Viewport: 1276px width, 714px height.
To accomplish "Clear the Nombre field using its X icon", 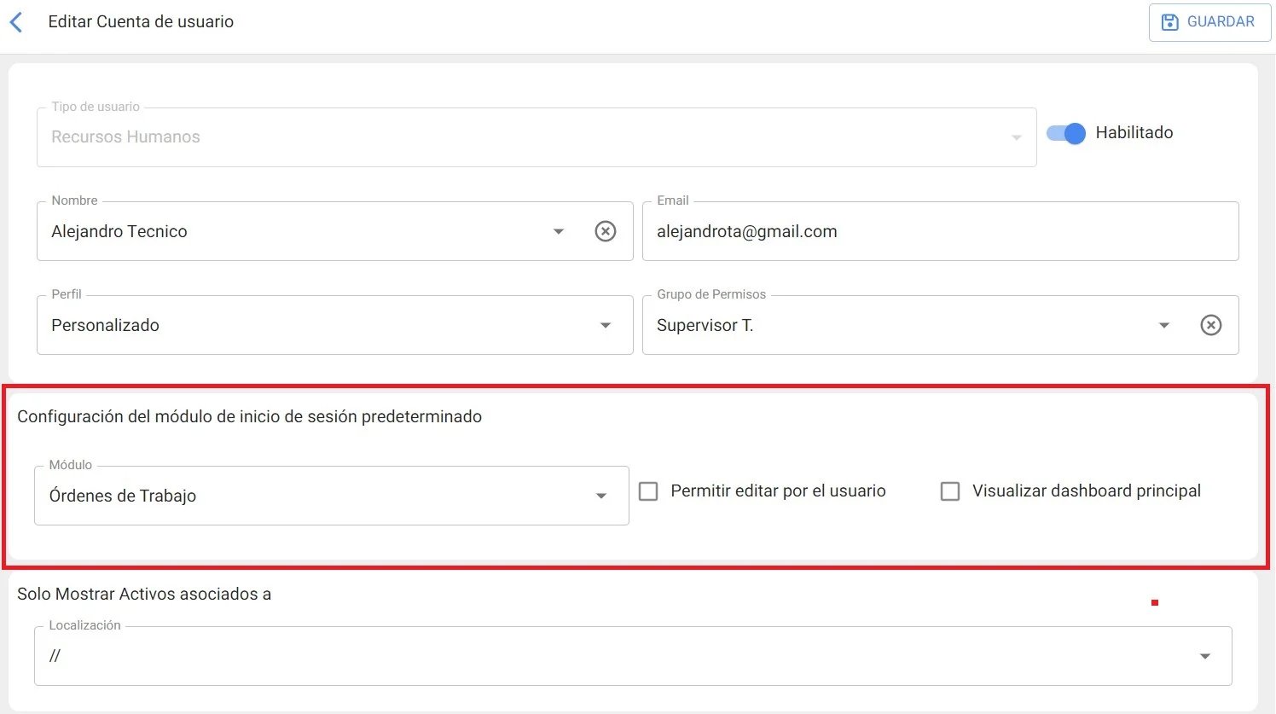I will point(606,231).
